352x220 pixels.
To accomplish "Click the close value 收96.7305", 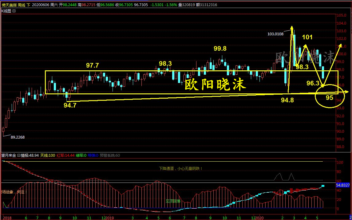I will (124, 5).
